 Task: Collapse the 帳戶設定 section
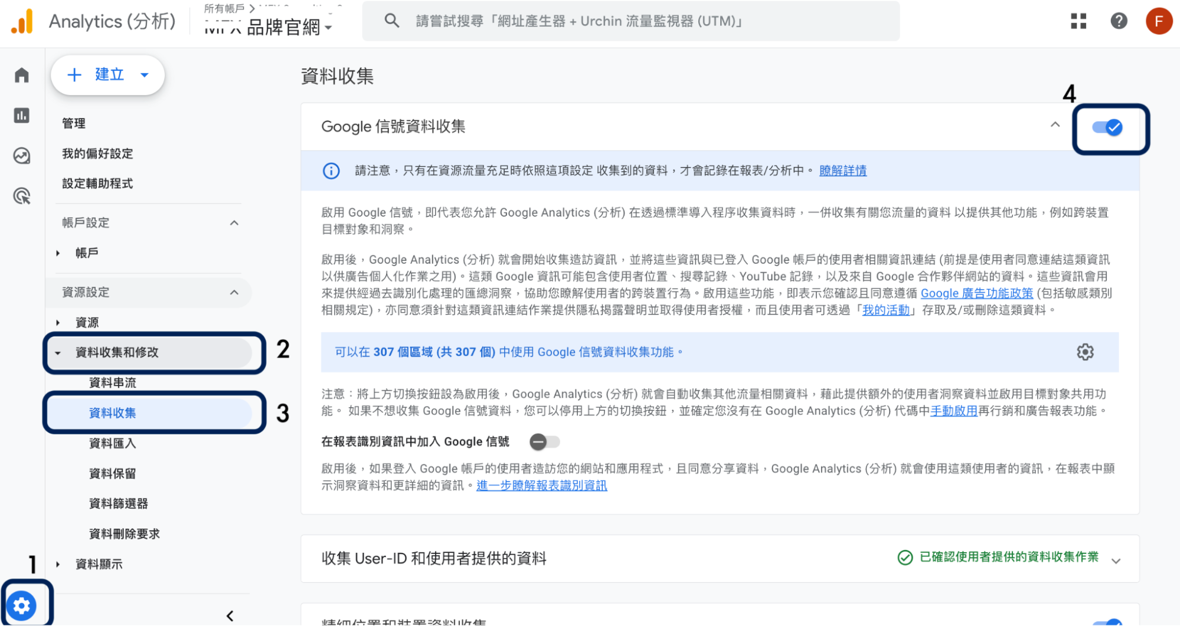[x=234, y=223]
